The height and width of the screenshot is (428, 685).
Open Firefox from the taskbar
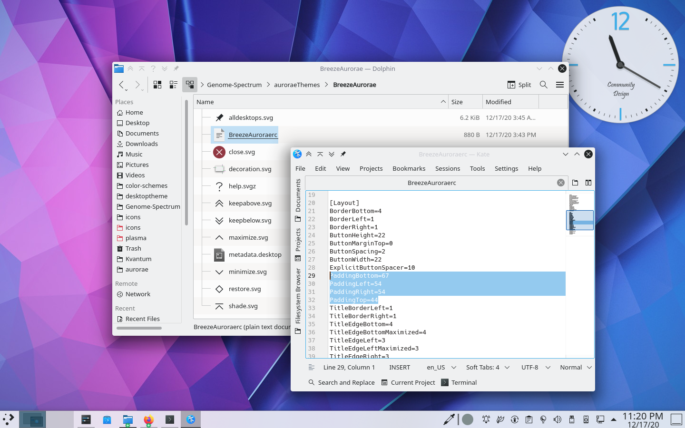point(148,419)
